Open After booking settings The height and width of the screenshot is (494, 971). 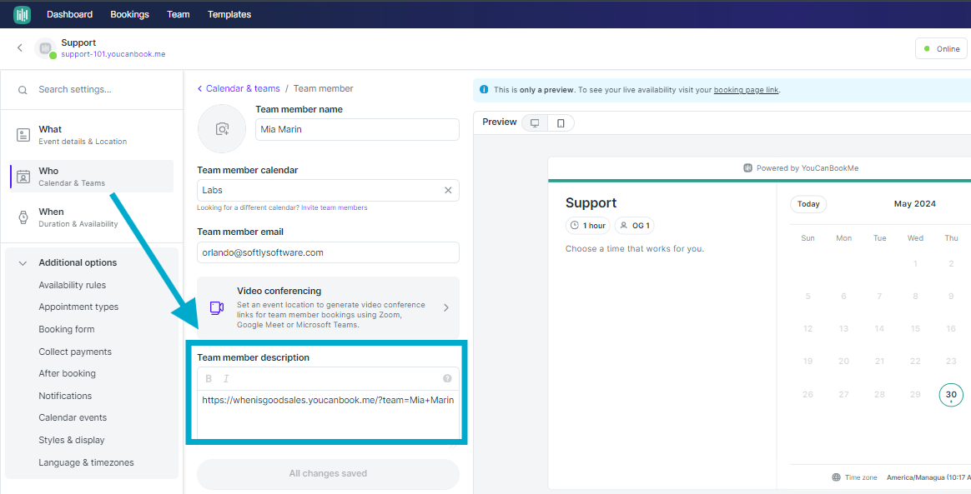pyautogui.click(x=68, y=373)
